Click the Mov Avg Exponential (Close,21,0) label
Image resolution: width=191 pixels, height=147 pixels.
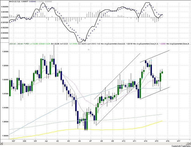pos(146,44)
